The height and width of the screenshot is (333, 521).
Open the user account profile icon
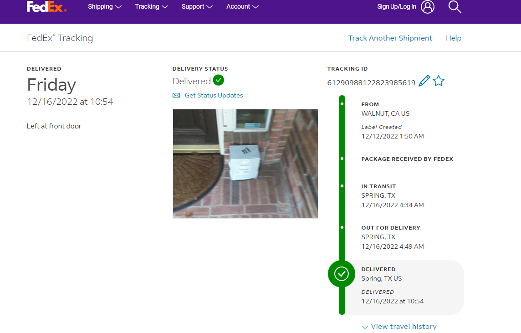[x=427, y=7]
